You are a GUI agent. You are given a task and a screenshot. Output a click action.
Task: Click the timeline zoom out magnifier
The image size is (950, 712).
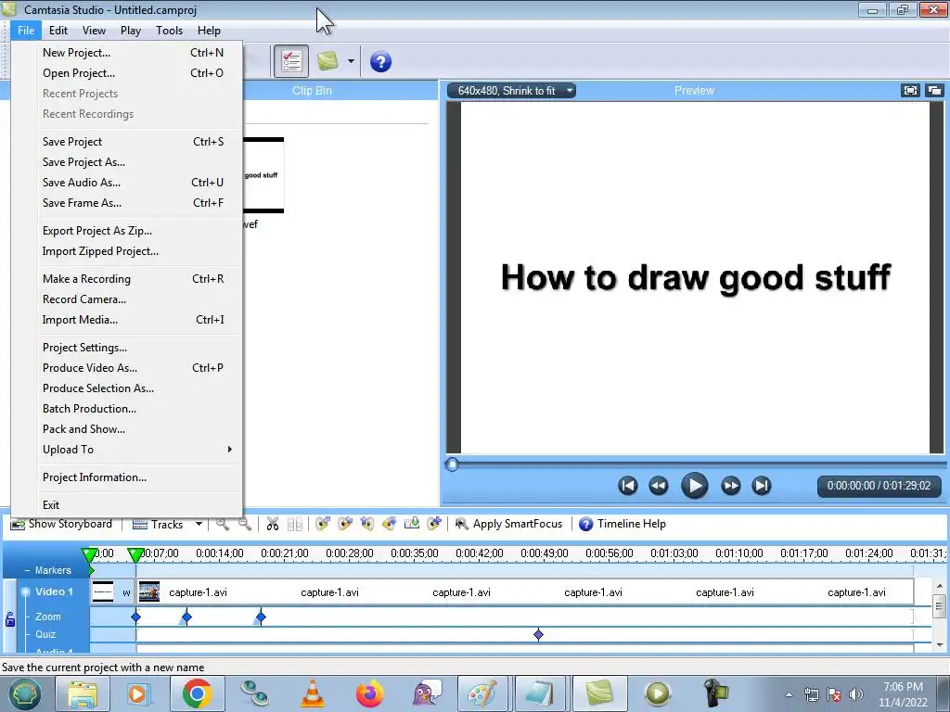(x=244, y=525)
